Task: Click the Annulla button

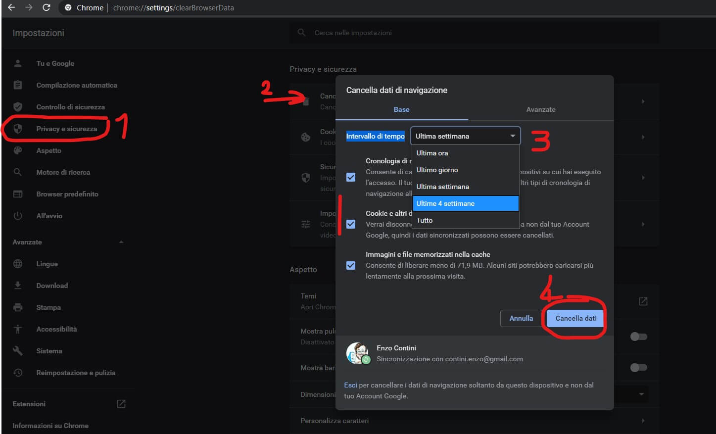Action: pos(521,318)
